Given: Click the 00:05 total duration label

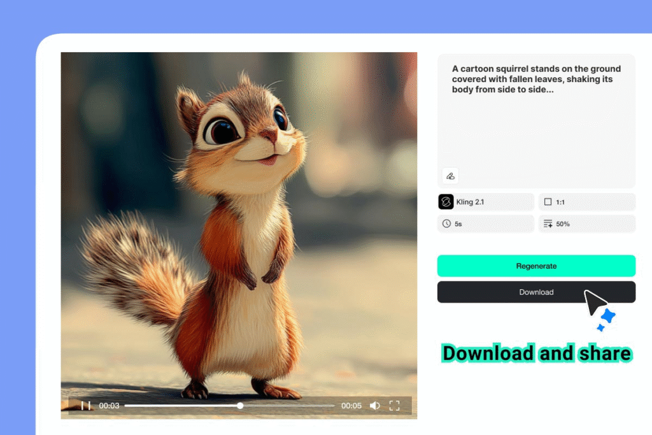Looking at the screenshot, I should [351, 406].
